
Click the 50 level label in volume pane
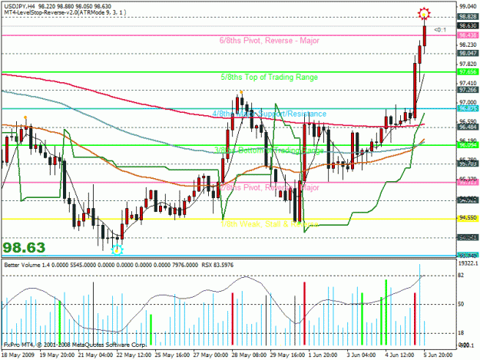point(461,304)
